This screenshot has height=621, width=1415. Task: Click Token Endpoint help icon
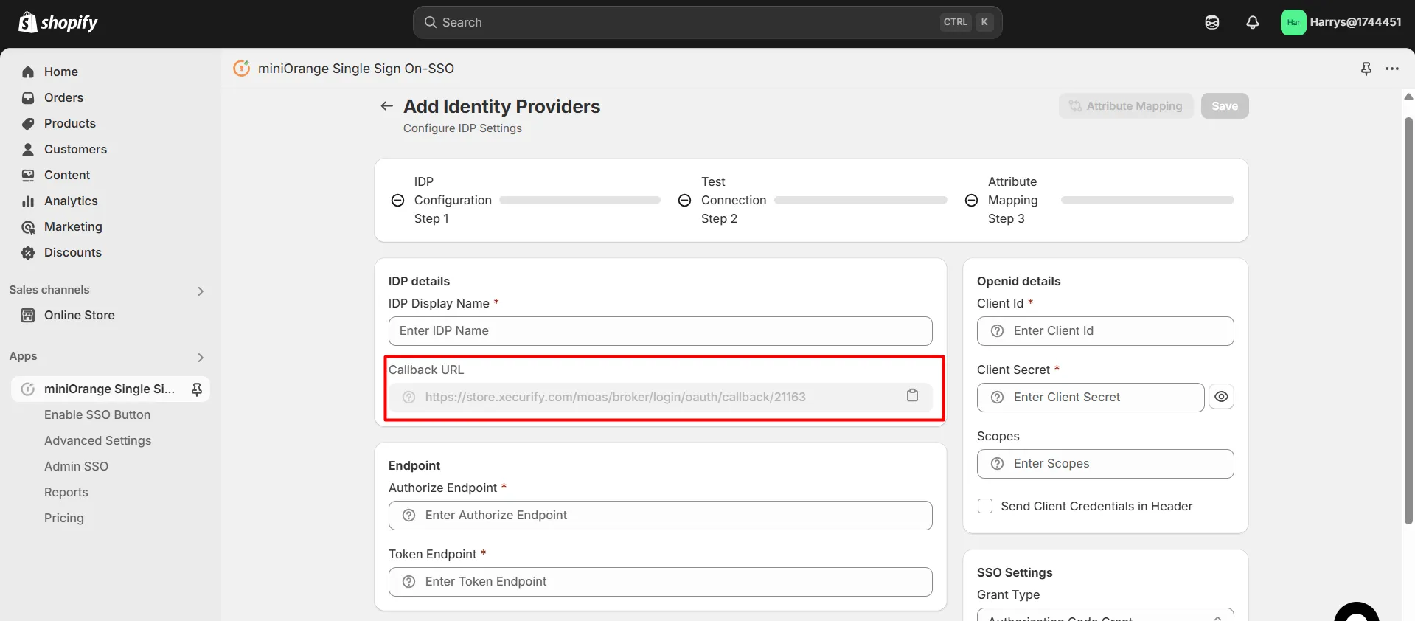[x=409, y=582]
